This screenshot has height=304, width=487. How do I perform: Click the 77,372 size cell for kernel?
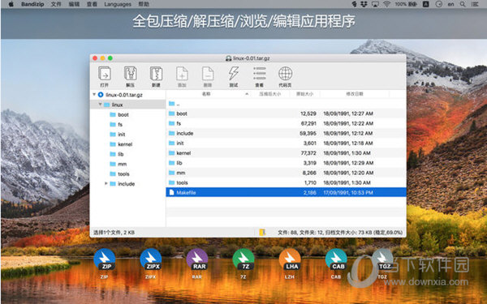308,153
